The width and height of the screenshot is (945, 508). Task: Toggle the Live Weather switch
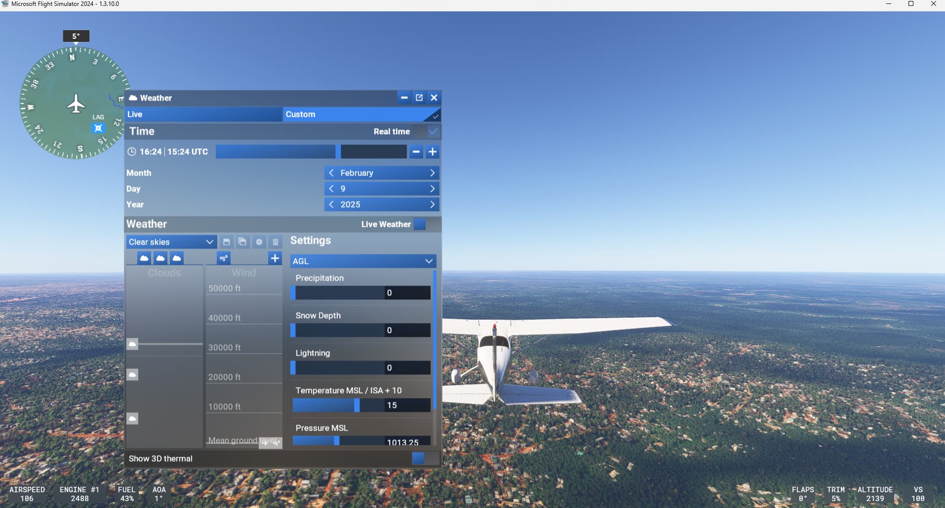click(x=425, y=224)
